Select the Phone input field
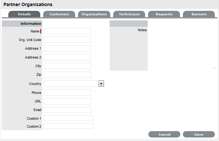The width and height of the screenshot is (219, 141). pos(67,93)
